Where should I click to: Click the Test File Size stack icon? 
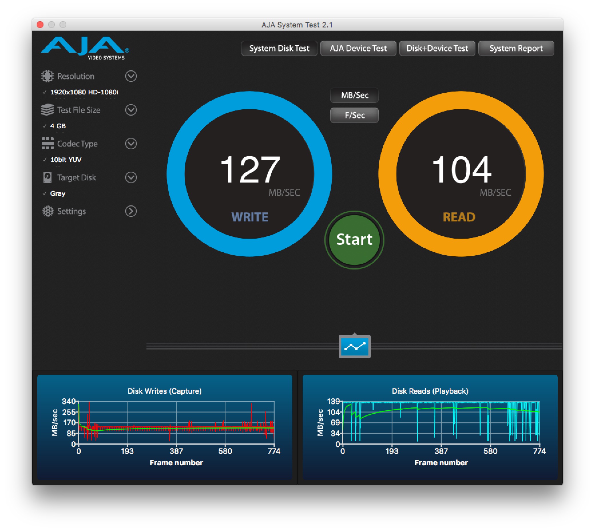[x=47, y=110]
